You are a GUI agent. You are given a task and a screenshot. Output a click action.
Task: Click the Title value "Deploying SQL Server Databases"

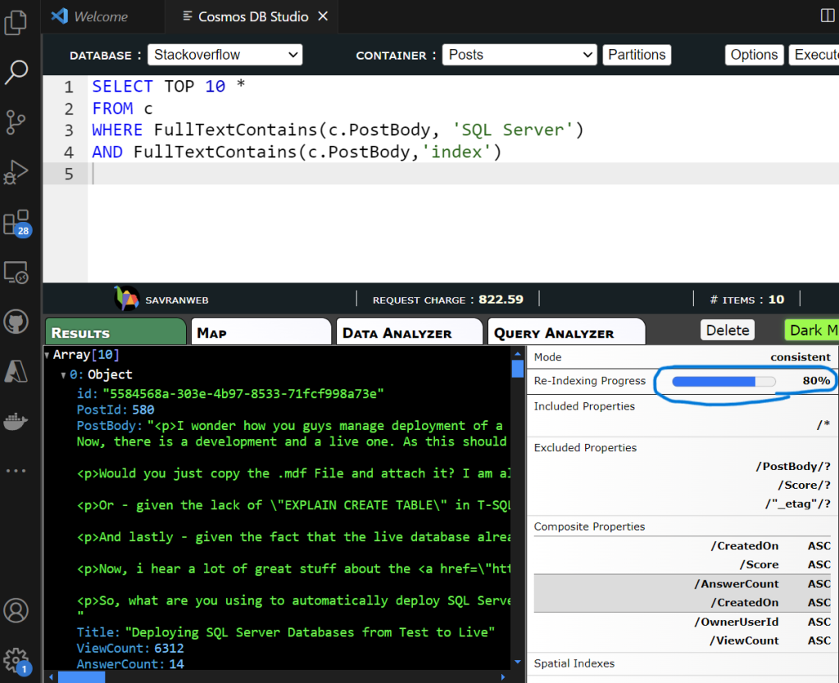point(310,632)
